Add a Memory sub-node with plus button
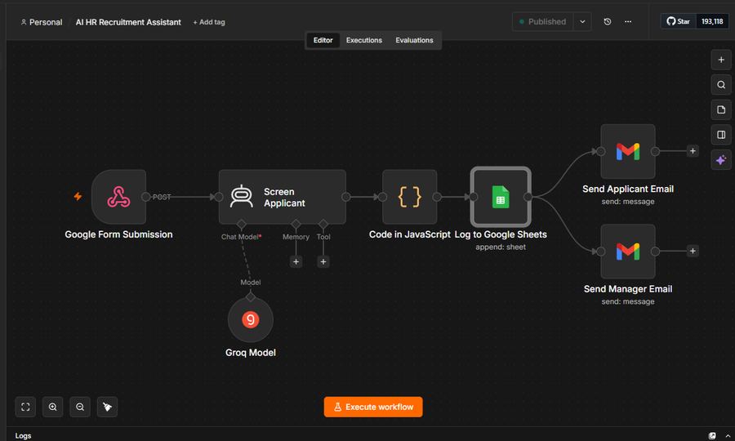Viewport: 735px width, 441px height. click(296, 261)
